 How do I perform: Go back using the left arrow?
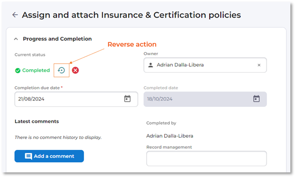coord(15,15)
